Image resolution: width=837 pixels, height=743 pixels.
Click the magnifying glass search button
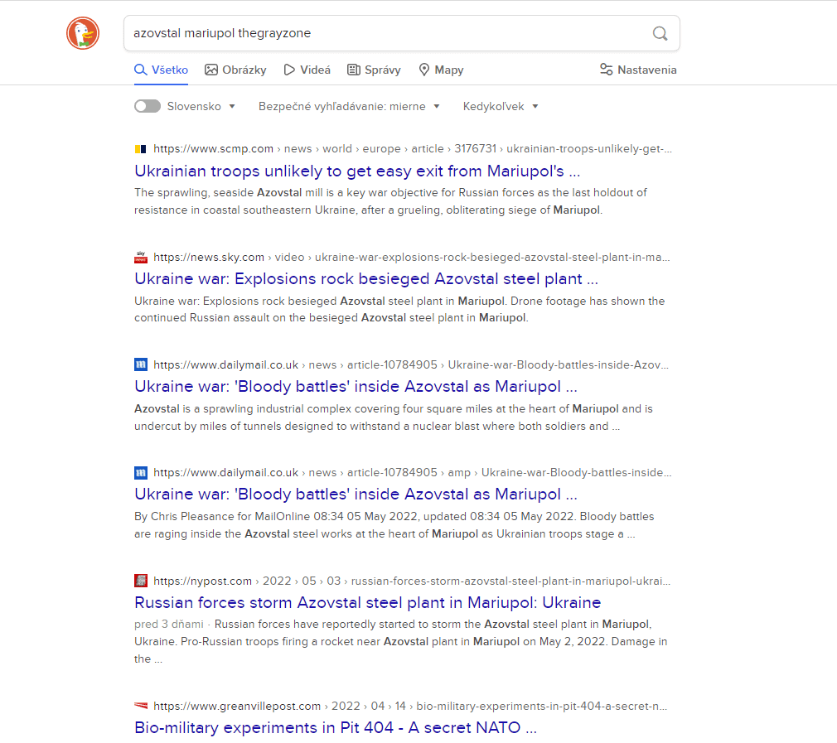[x=660, y=34]
